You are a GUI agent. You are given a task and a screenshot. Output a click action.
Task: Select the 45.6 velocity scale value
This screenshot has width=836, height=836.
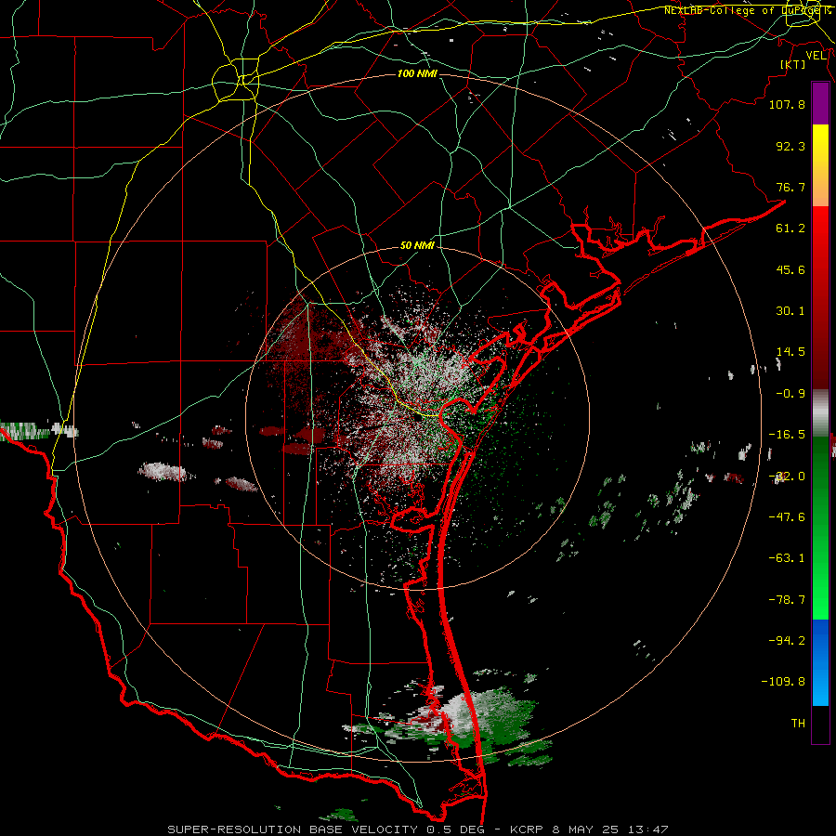coord(790,269)
